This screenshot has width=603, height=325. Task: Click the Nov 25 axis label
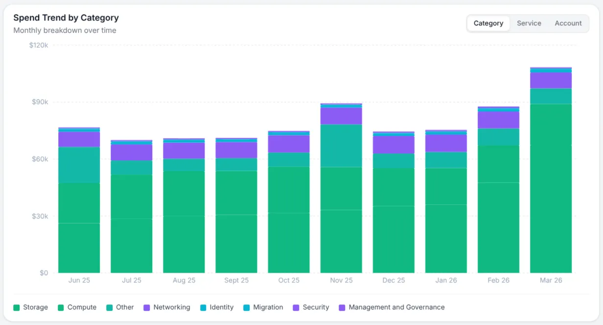(x=341, y=281)
